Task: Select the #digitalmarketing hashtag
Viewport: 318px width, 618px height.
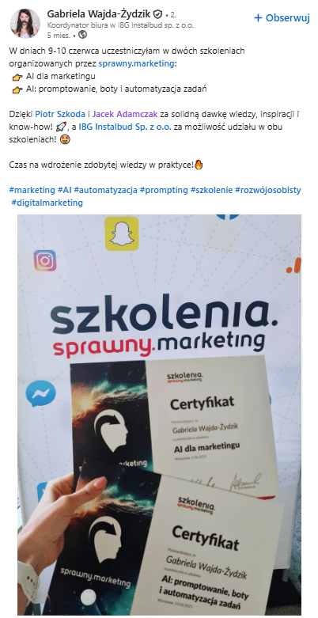Action: (x=47, y=203)
